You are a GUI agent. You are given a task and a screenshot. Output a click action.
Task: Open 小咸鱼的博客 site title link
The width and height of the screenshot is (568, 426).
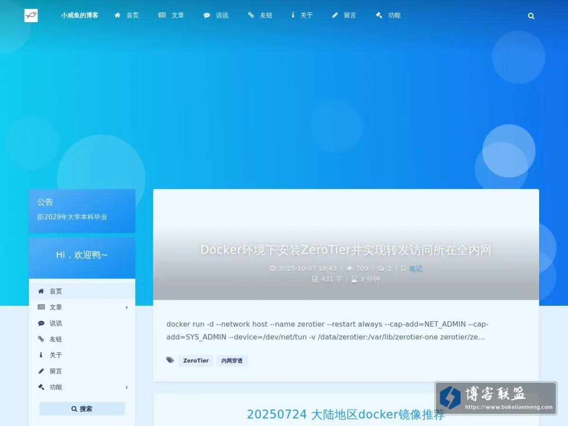pyautogui.click(x=80, y=15)
